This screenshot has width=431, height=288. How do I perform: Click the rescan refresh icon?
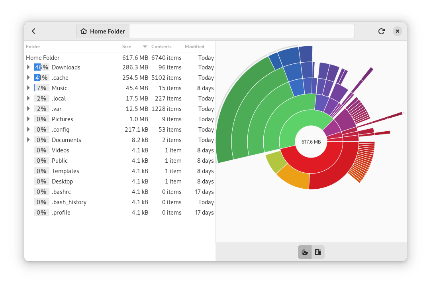pos(381,31)
